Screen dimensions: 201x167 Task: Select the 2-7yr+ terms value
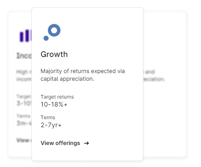pyautogui.click(x=51, y=125)
